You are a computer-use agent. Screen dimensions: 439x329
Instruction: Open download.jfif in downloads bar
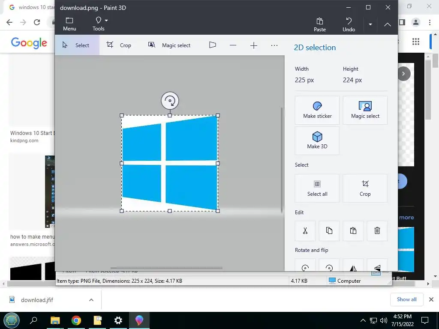tap(37, 300)
